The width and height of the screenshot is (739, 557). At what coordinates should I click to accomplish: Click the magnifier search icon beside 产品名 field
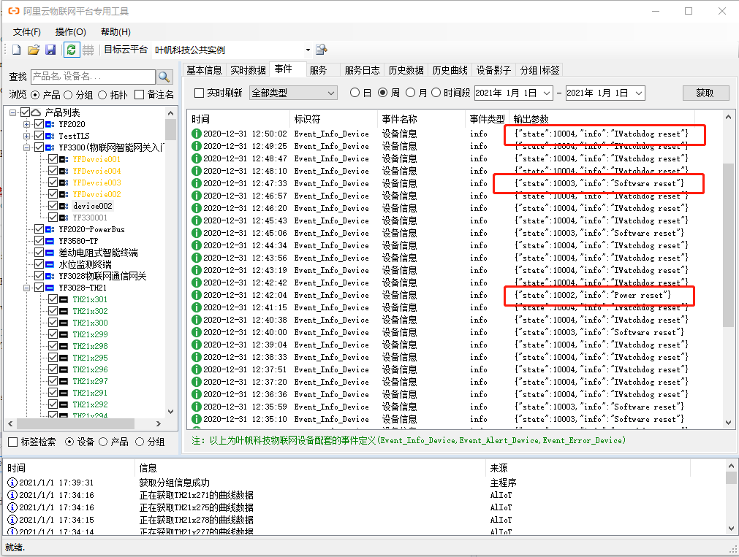164,76
